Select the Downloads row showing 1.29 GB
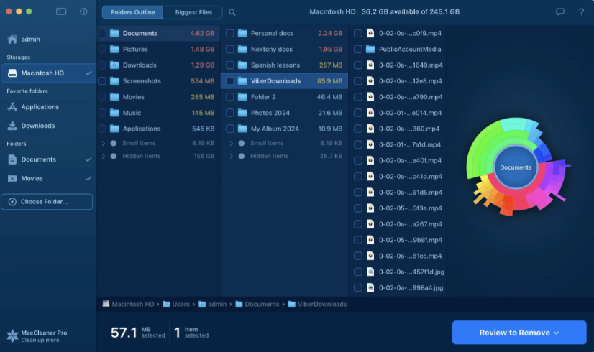This screenshot has width=594, height=352. [158, 65]
